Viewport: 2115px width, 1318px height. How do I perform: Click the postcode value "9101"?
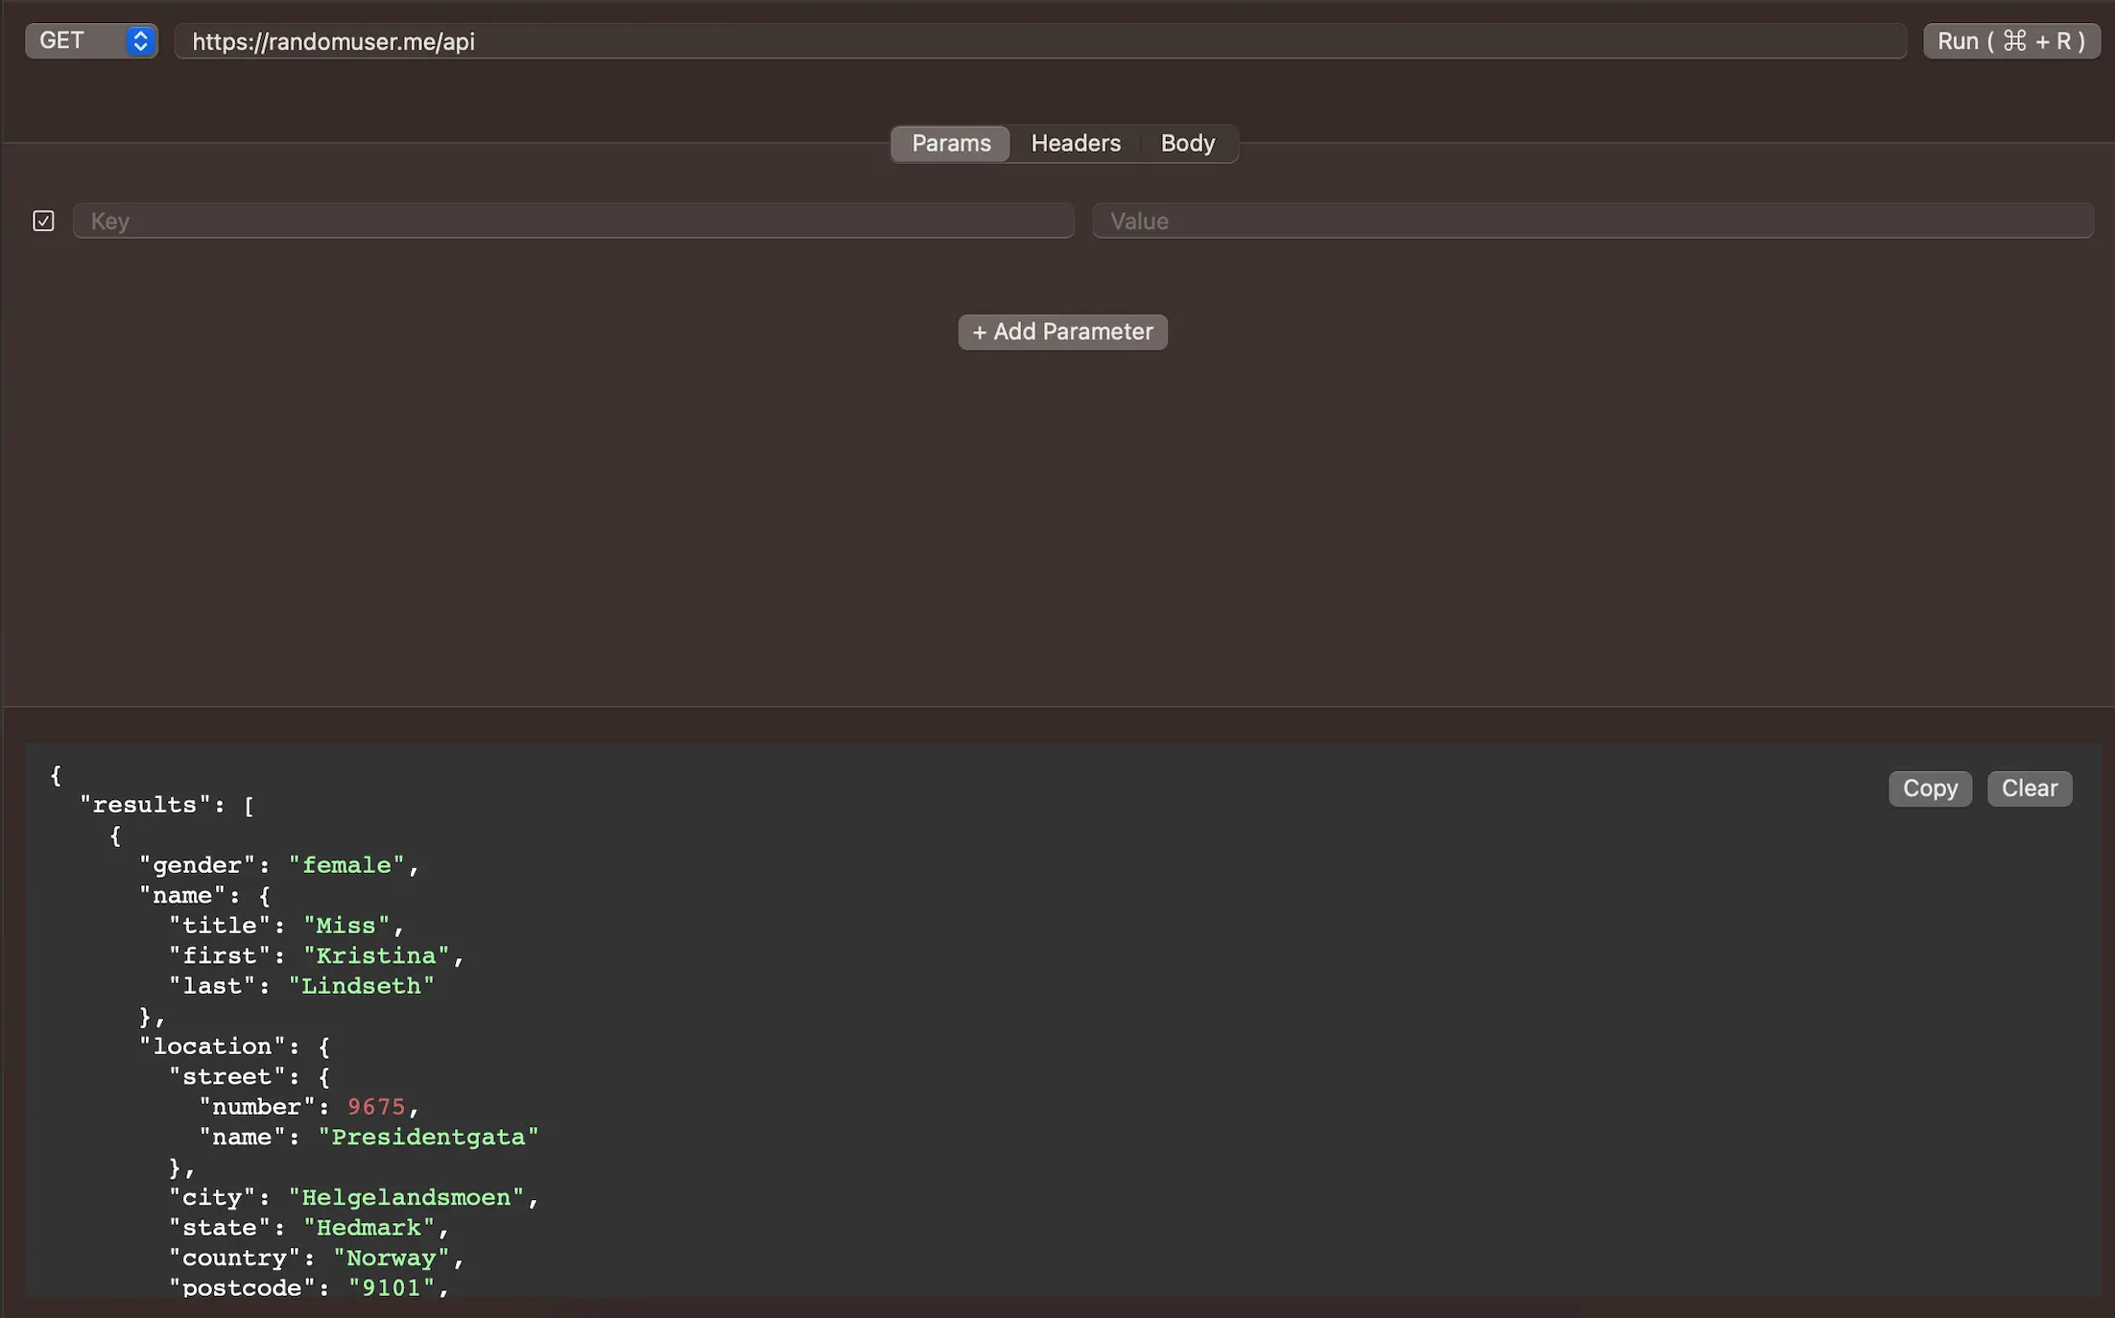[x=391, y=1288]
